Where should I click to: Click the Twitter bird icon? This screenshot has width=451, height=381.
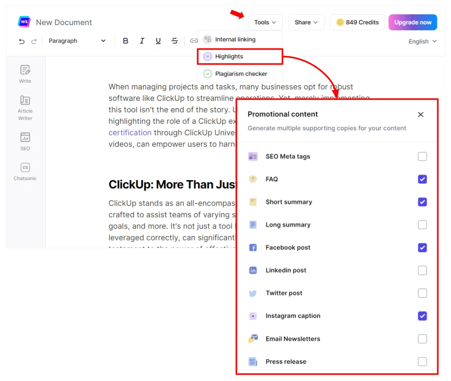(x=253, y=293)
